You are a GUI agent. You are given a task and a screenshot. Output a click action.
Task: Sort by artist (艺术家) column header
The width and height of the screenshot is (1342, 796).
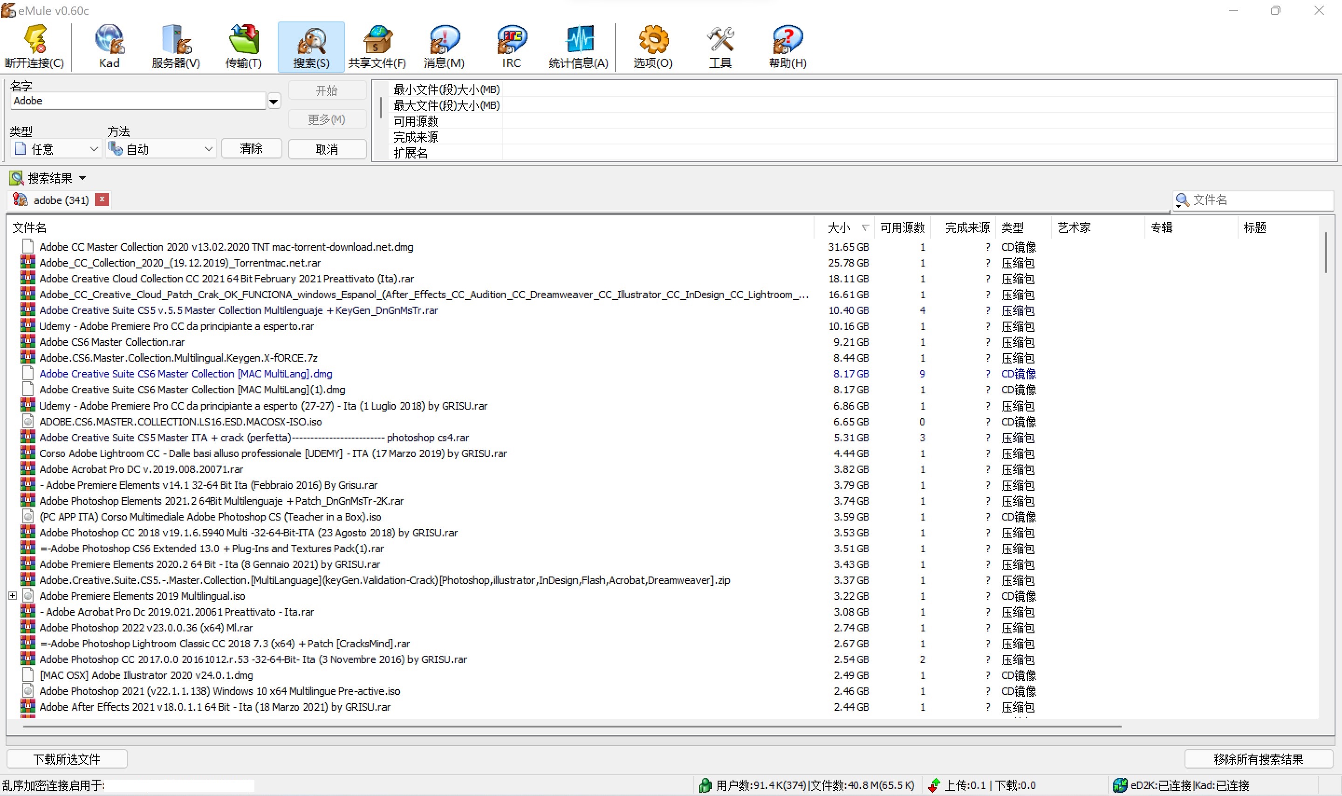point(1099,227)
